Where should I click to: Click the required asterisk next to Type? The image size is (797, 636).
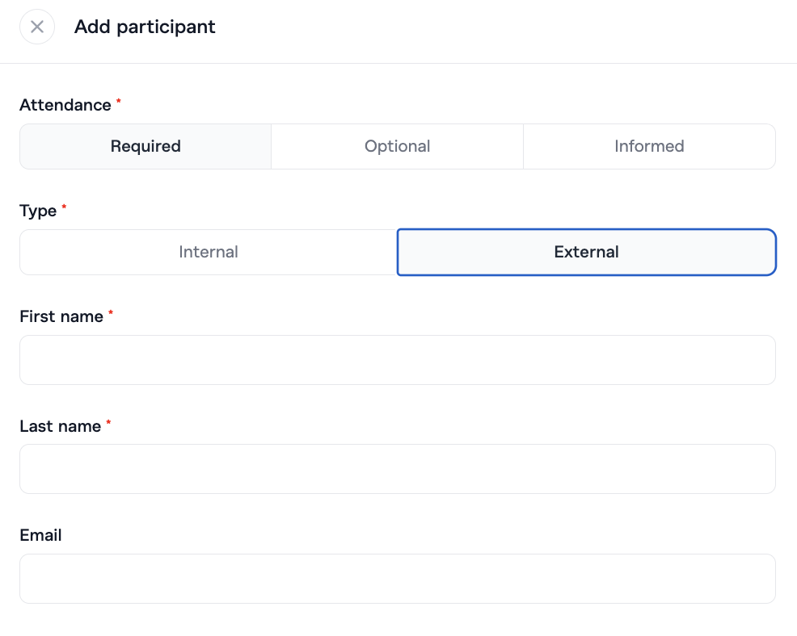click(x=64, y=207)
